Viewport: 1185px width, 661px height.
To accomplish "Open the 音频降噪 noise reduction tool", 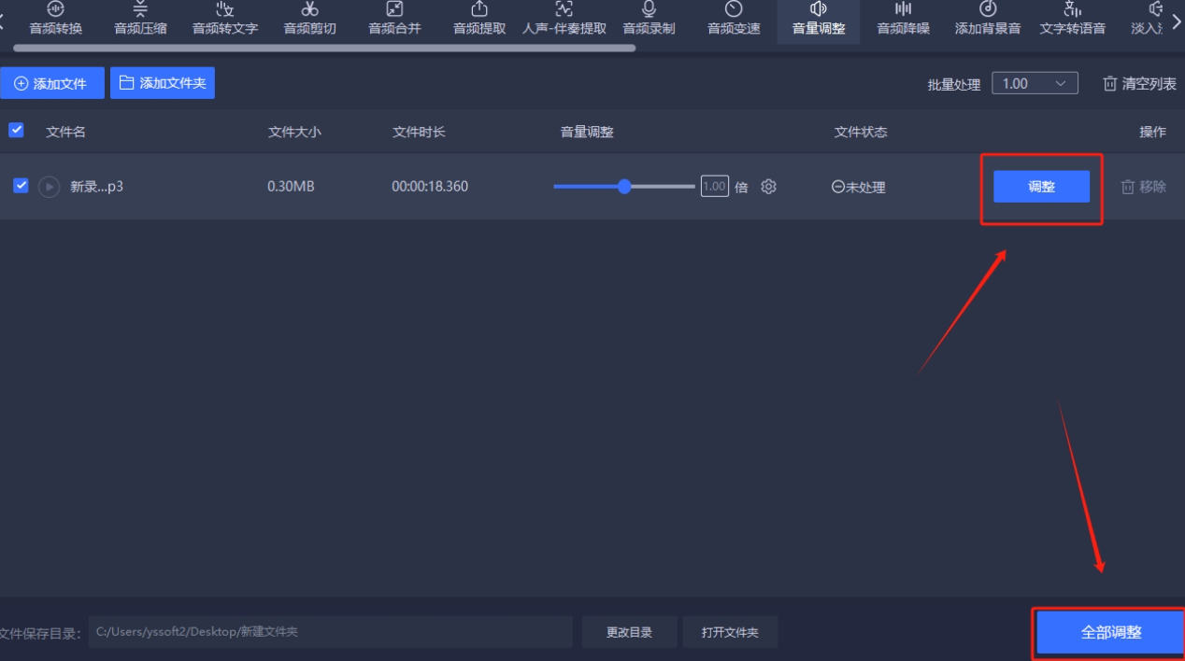I will [903, 20].
